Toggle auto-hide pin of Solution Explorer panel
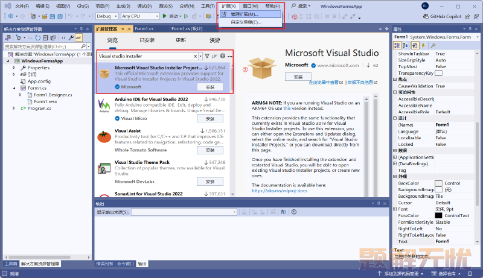The width and height of the screenshot is (483, 278). [x=82, y=29]
